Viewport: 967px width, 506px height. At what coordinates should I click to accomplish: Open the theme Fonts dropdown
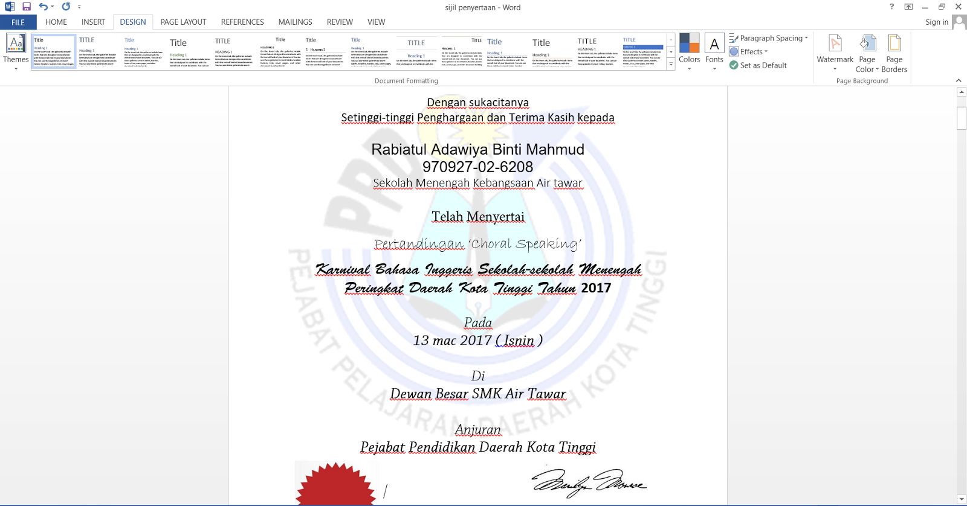point(714,52)
